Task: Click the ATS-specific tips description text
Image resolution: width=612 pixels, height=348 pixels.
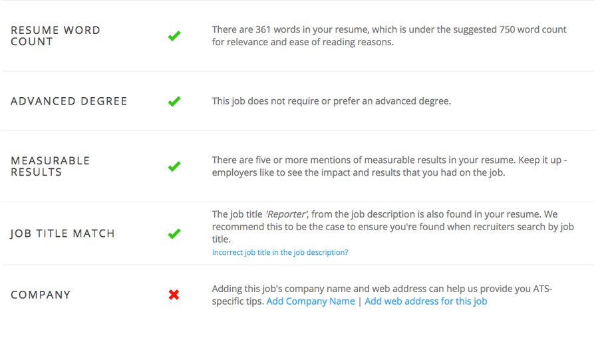Action: pyautogui.click(x=382, y=295)
